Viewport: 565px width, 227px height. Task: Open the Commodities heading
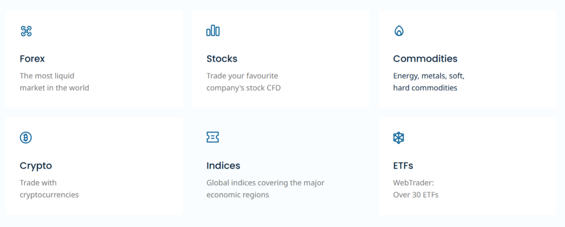425,58
